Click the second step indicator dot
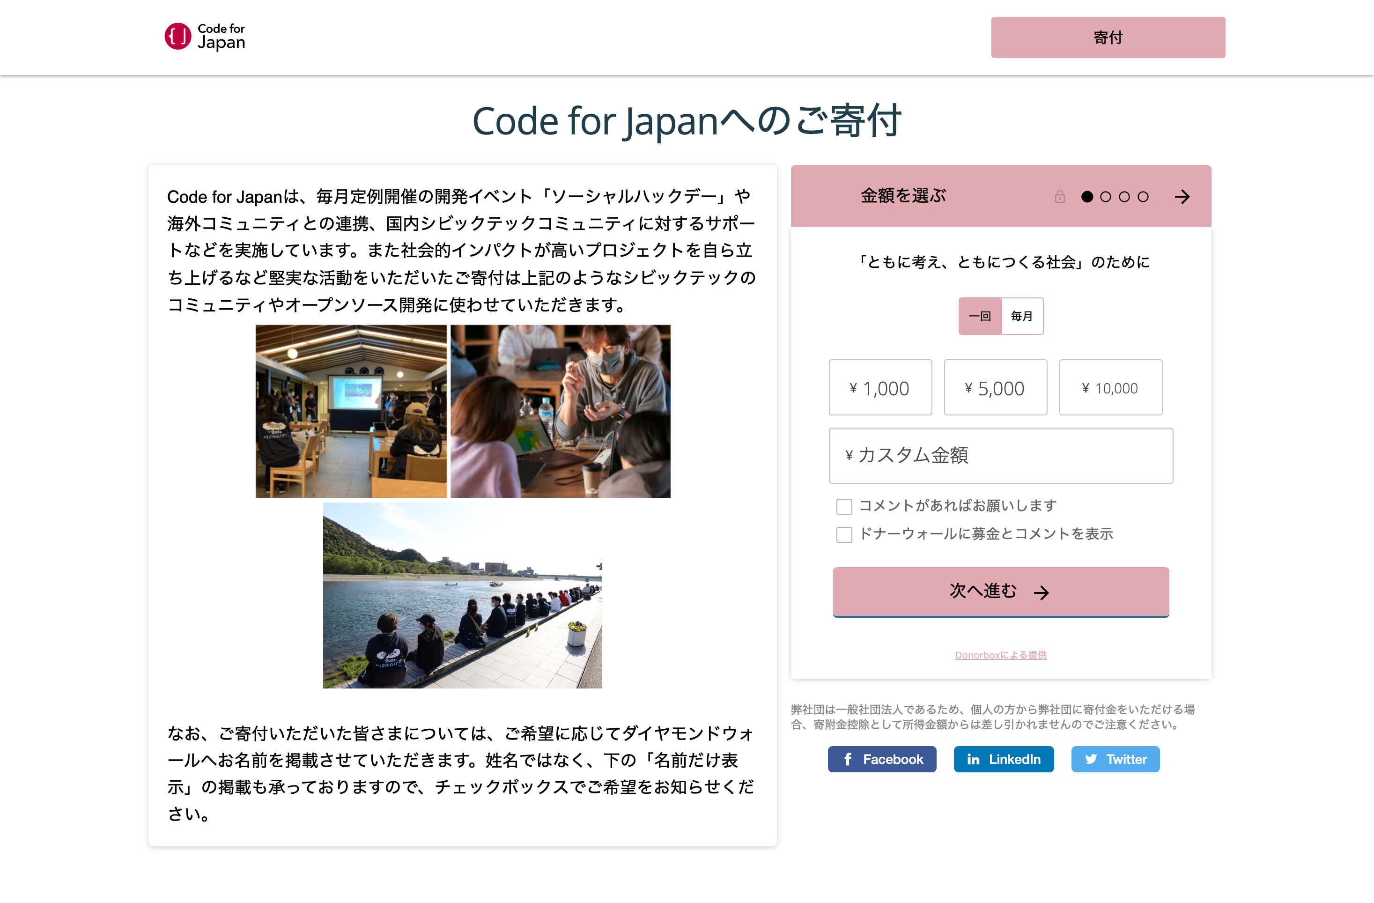 tap(1105, 197)
